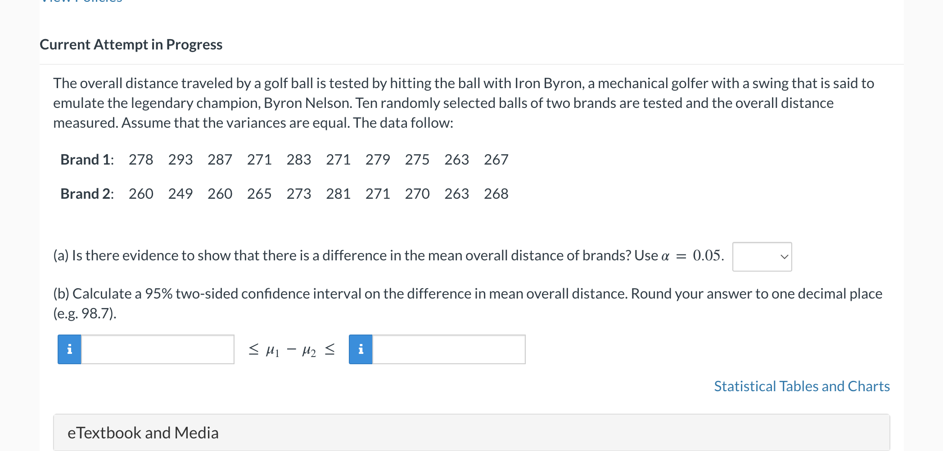Click the info icon beside the lower bound field
The height and width of the screenshot is (451, 943).
[x=69, y=349]
